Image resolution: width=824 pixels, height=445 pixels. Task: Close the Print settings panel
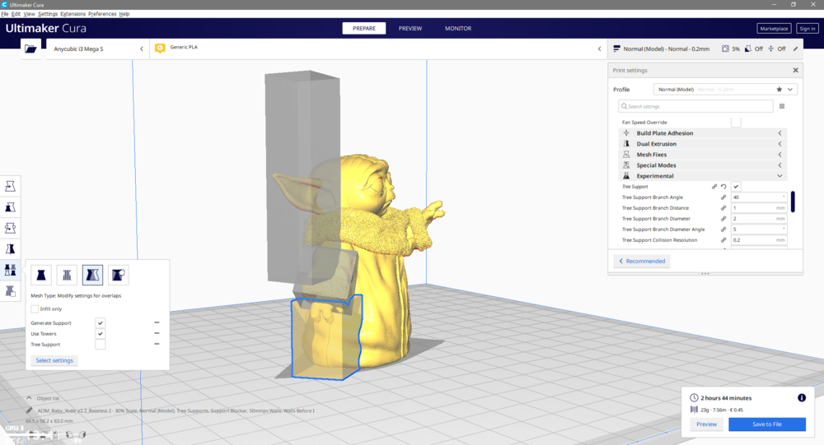(796, 70)
